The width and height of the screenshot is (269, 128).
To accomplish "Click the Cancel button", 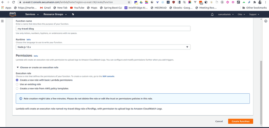I will (219, 121).
